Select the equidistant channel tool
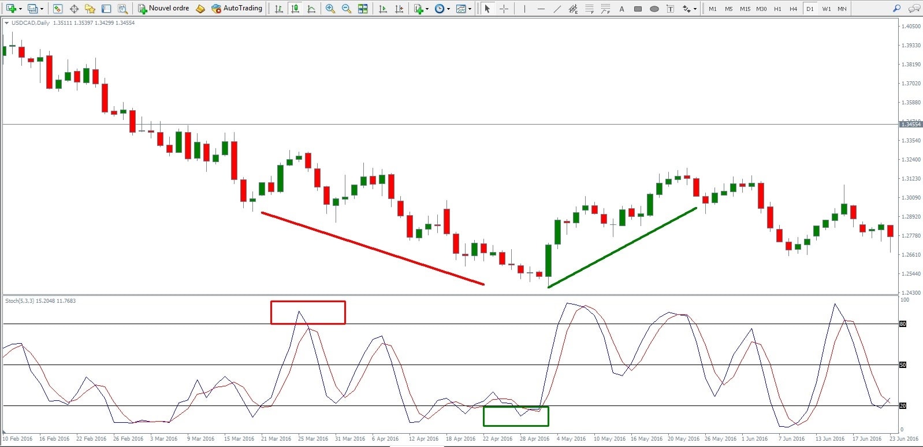923x447 pixels. [573, 9]
